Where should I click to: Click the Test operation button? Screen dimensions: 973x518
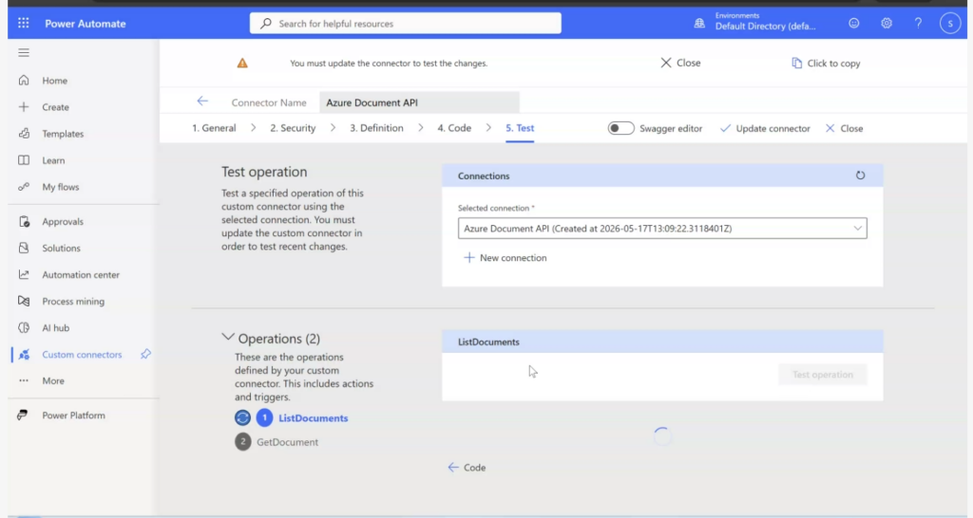pos(822,374)
